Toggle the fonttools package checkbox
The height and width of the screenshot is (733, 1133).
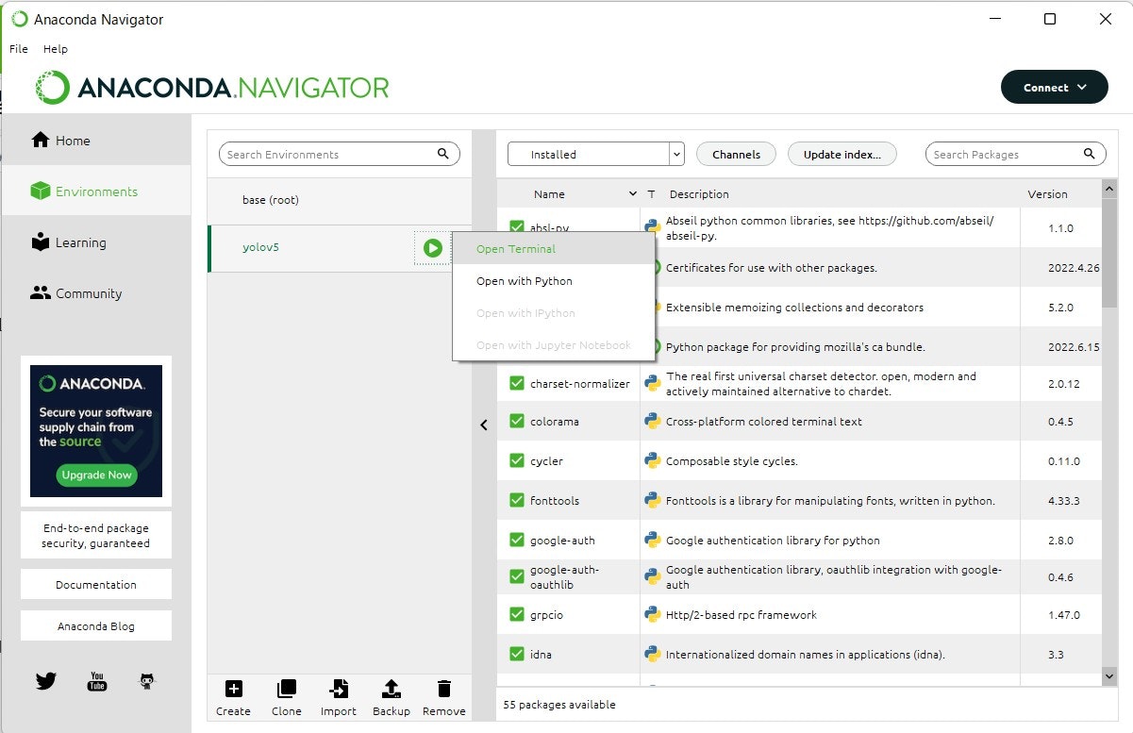[x=517, y=501]
